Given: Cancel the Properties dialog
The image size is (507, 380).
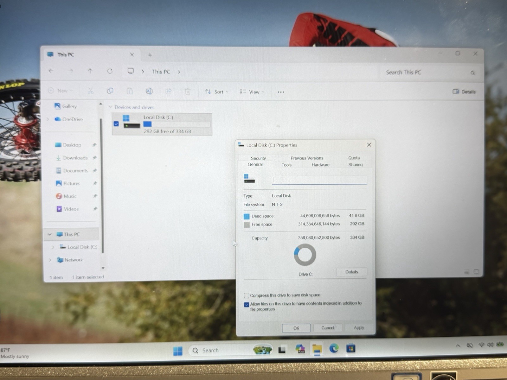Looking at the screenshot, I should (x=328, y=328).
